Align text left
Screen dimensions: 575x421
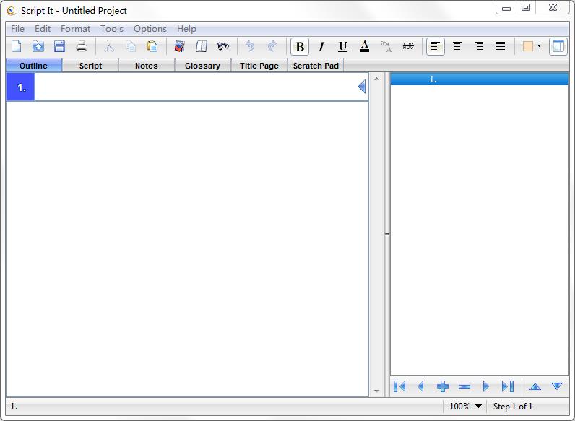[x=436, y=46]
